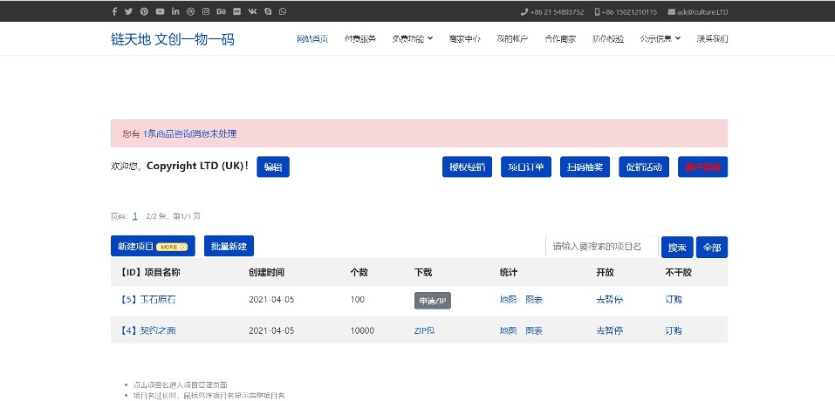
Task: Click the Instagram icon
Action: (206, 11)
